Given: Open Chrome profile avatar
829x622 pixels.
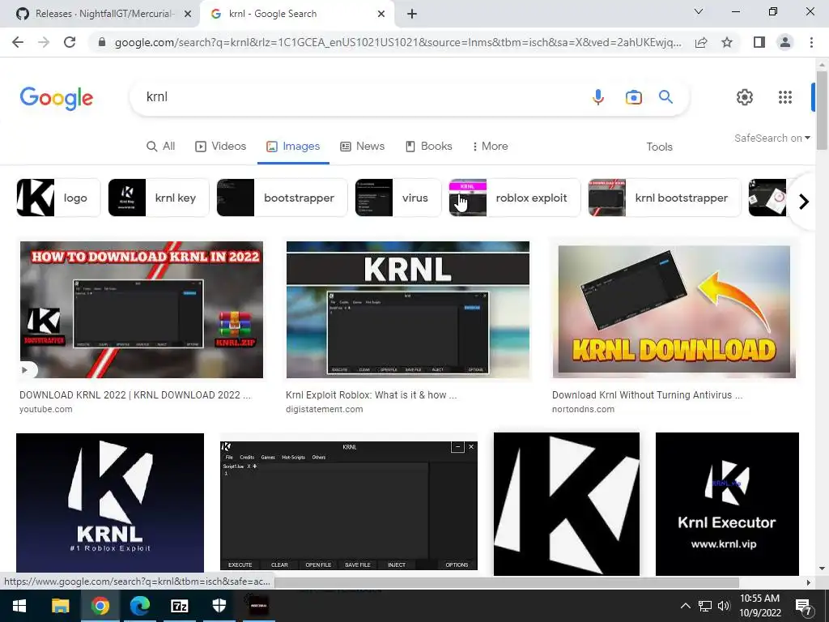Looking at the screenshot, I should click(x=785, y=42).
